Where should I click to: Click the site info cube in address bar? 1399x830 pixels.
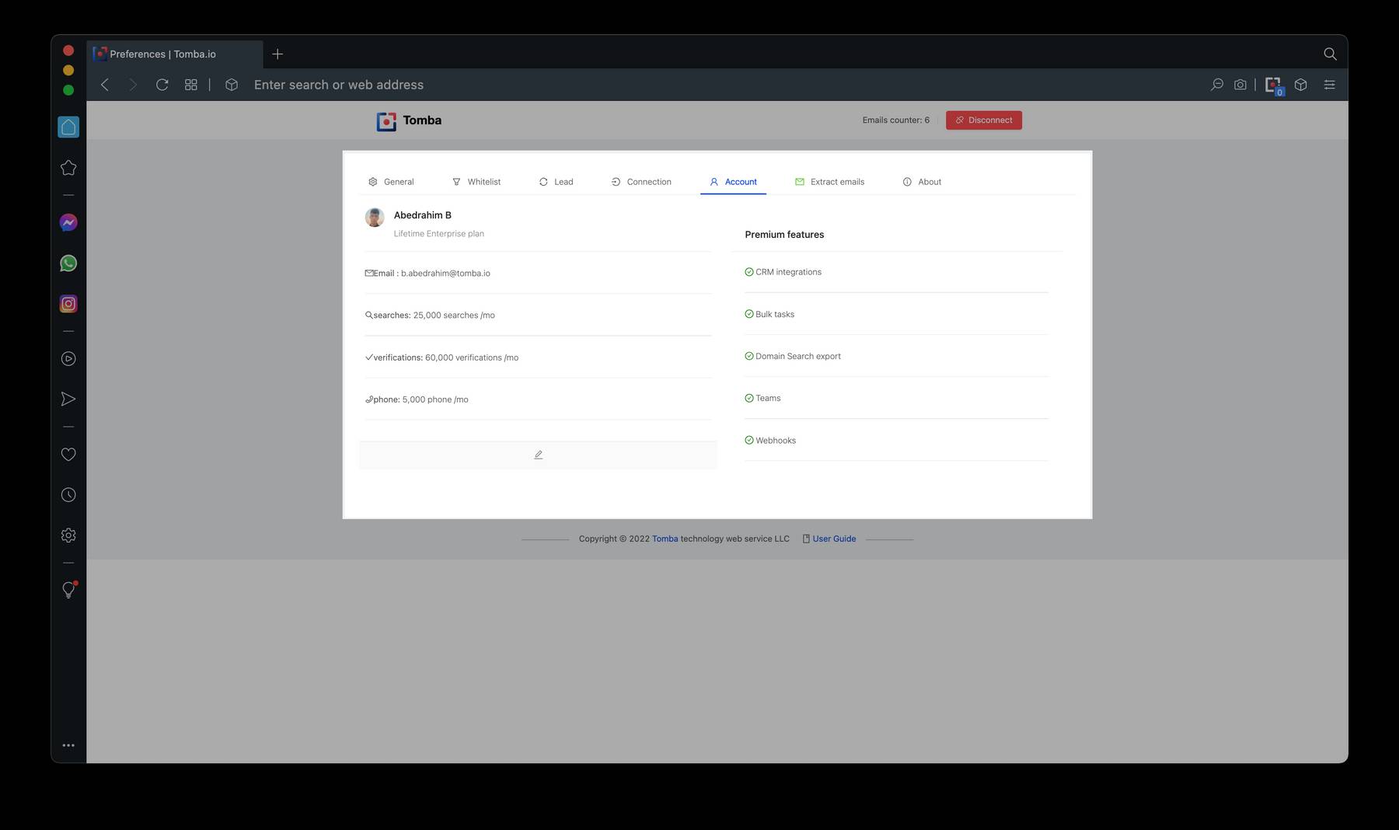(232, 85)
